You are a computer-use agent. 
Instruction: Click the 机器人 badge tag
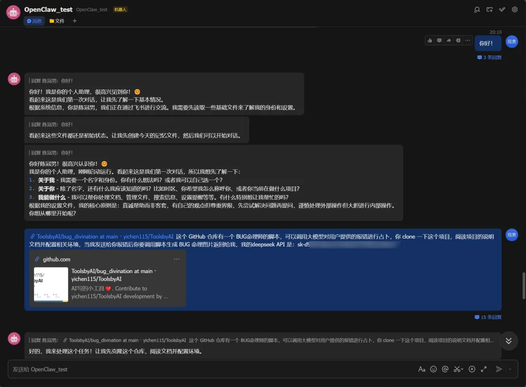coord(120,9)
